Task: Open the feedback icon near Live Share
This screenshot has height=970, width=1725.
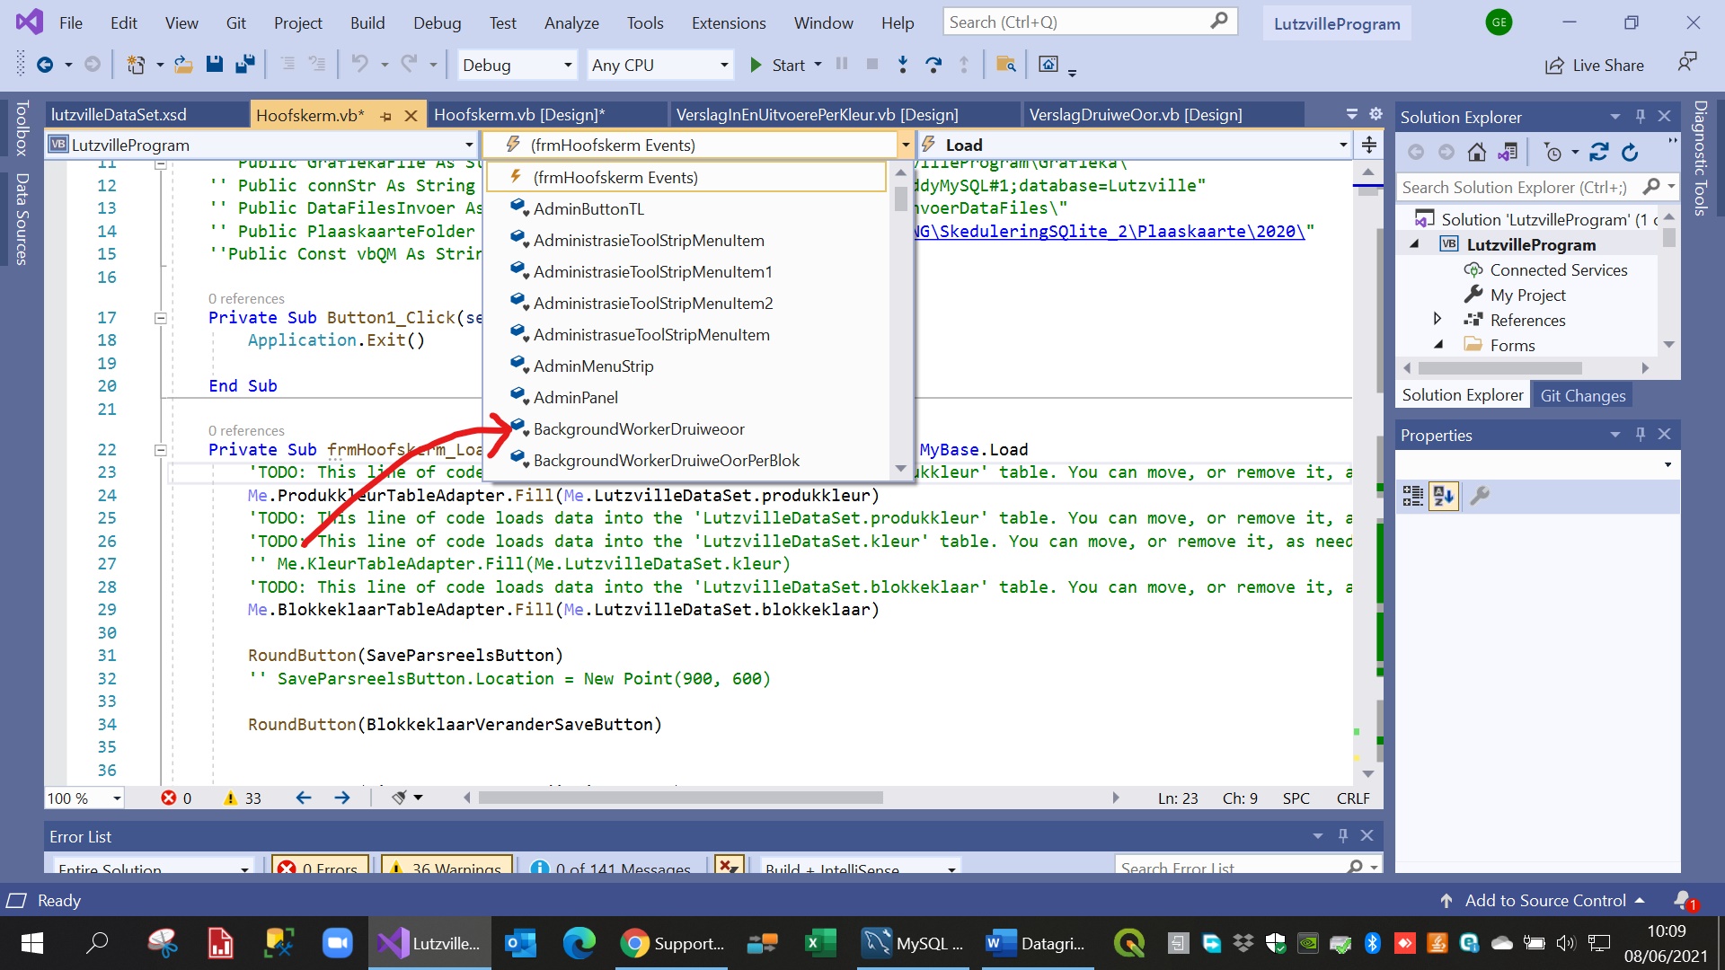Action: 1686,63
